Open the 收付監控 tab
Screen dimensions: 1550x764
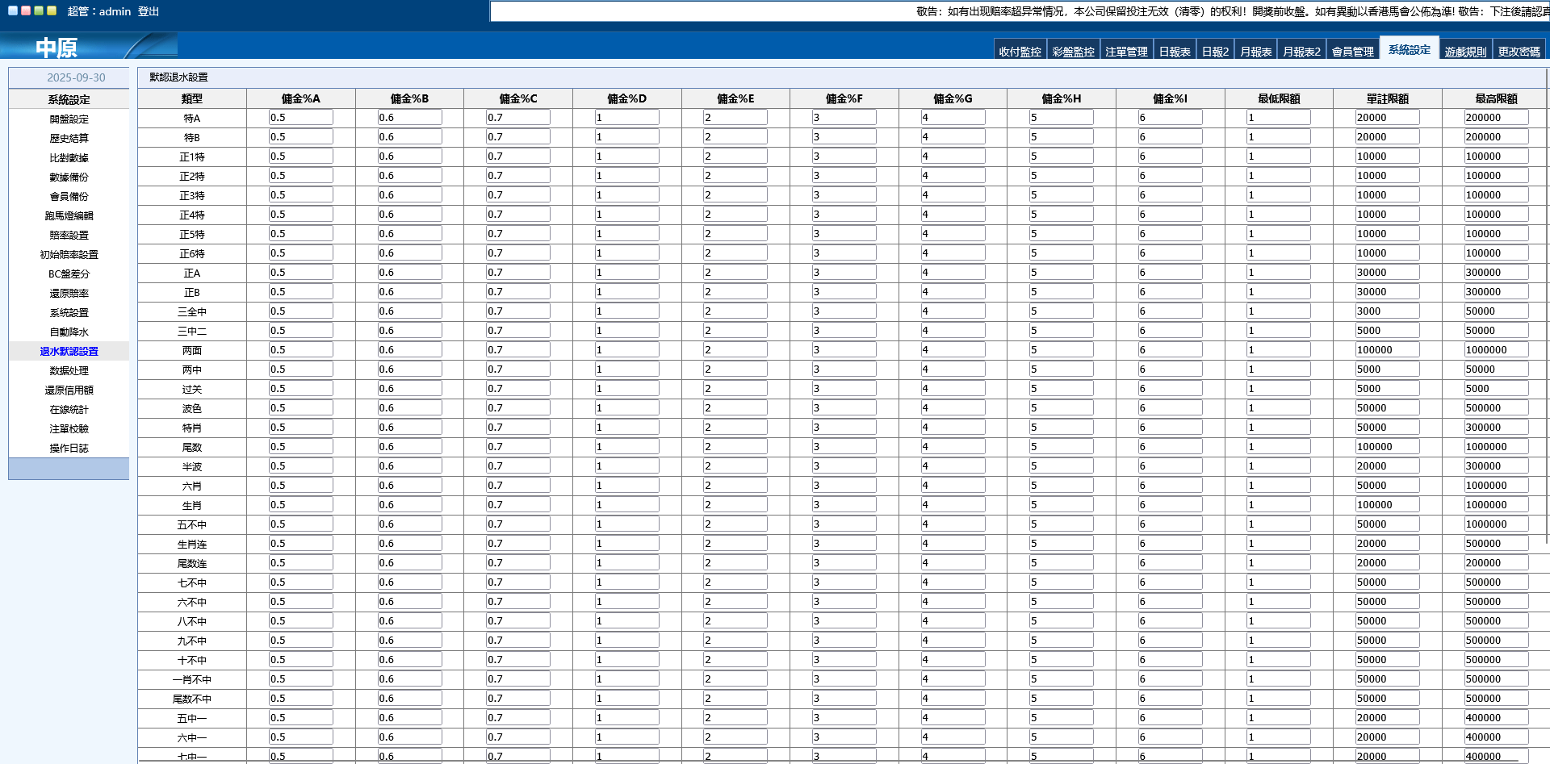point(1020,51)
